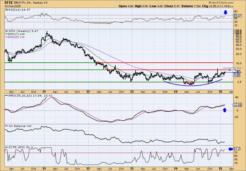
Task: Click the 15.42 PMO signal value
Action: point(48,95)
